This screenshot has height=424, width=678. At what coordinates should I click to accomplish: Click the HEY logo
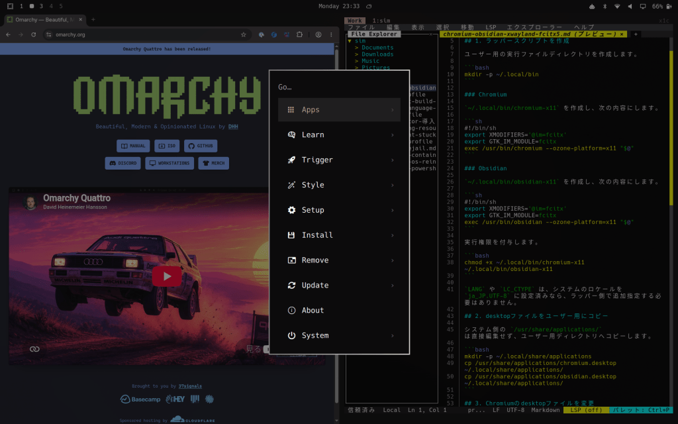tap(175, 399)
